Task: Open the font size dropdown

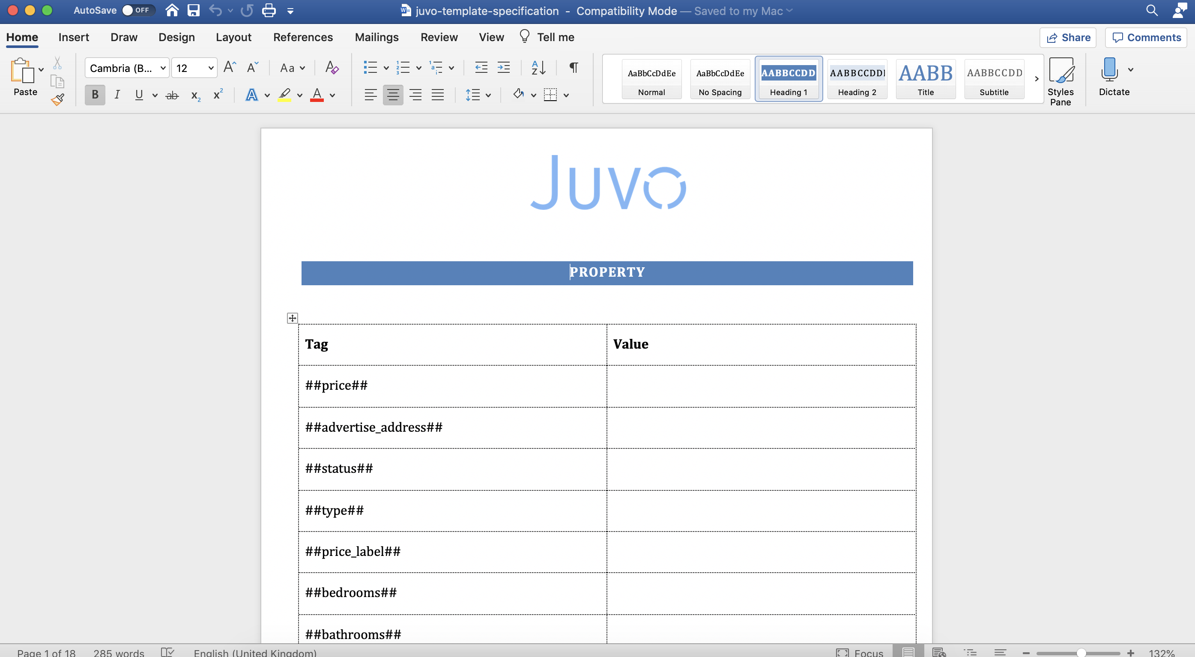Action: coord(210,68)
